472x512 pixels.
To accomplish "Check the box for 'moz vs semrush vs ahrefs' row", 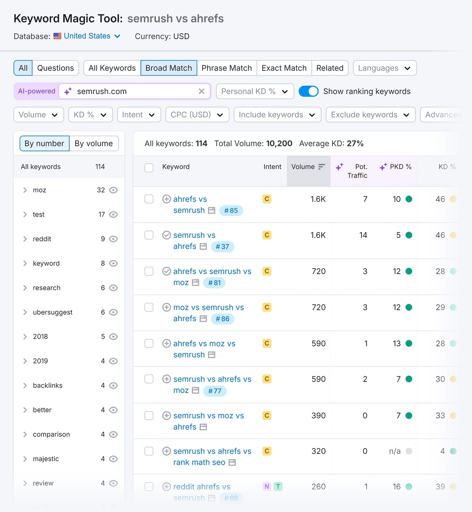I will (149, 307).
